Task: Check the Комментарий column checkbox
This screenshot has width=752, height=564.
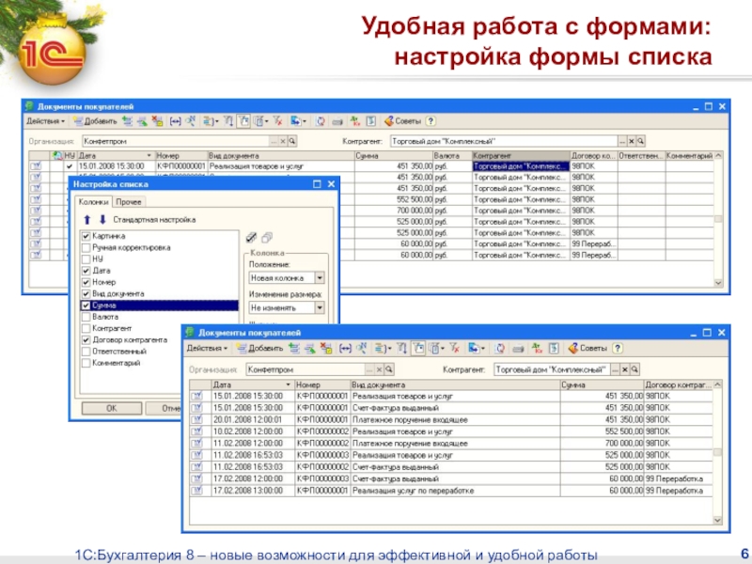Action: [x=86, y=363]
